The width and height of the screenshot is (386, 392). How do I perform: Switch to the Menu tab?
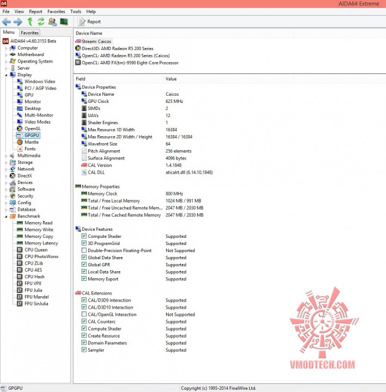(x=9, y=32)
